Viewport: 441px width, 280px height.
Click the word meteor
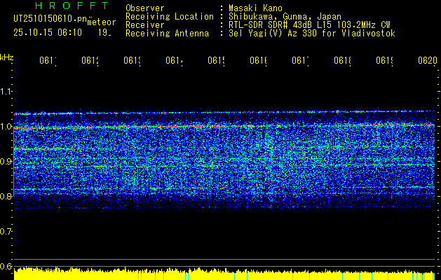point(102,22)
